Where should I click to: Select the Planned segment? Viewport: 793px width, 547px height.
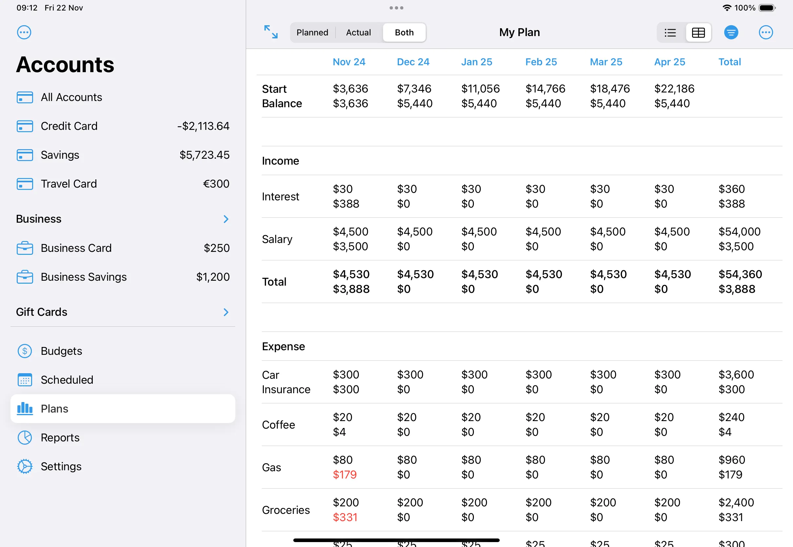click(x=312, y=32)
